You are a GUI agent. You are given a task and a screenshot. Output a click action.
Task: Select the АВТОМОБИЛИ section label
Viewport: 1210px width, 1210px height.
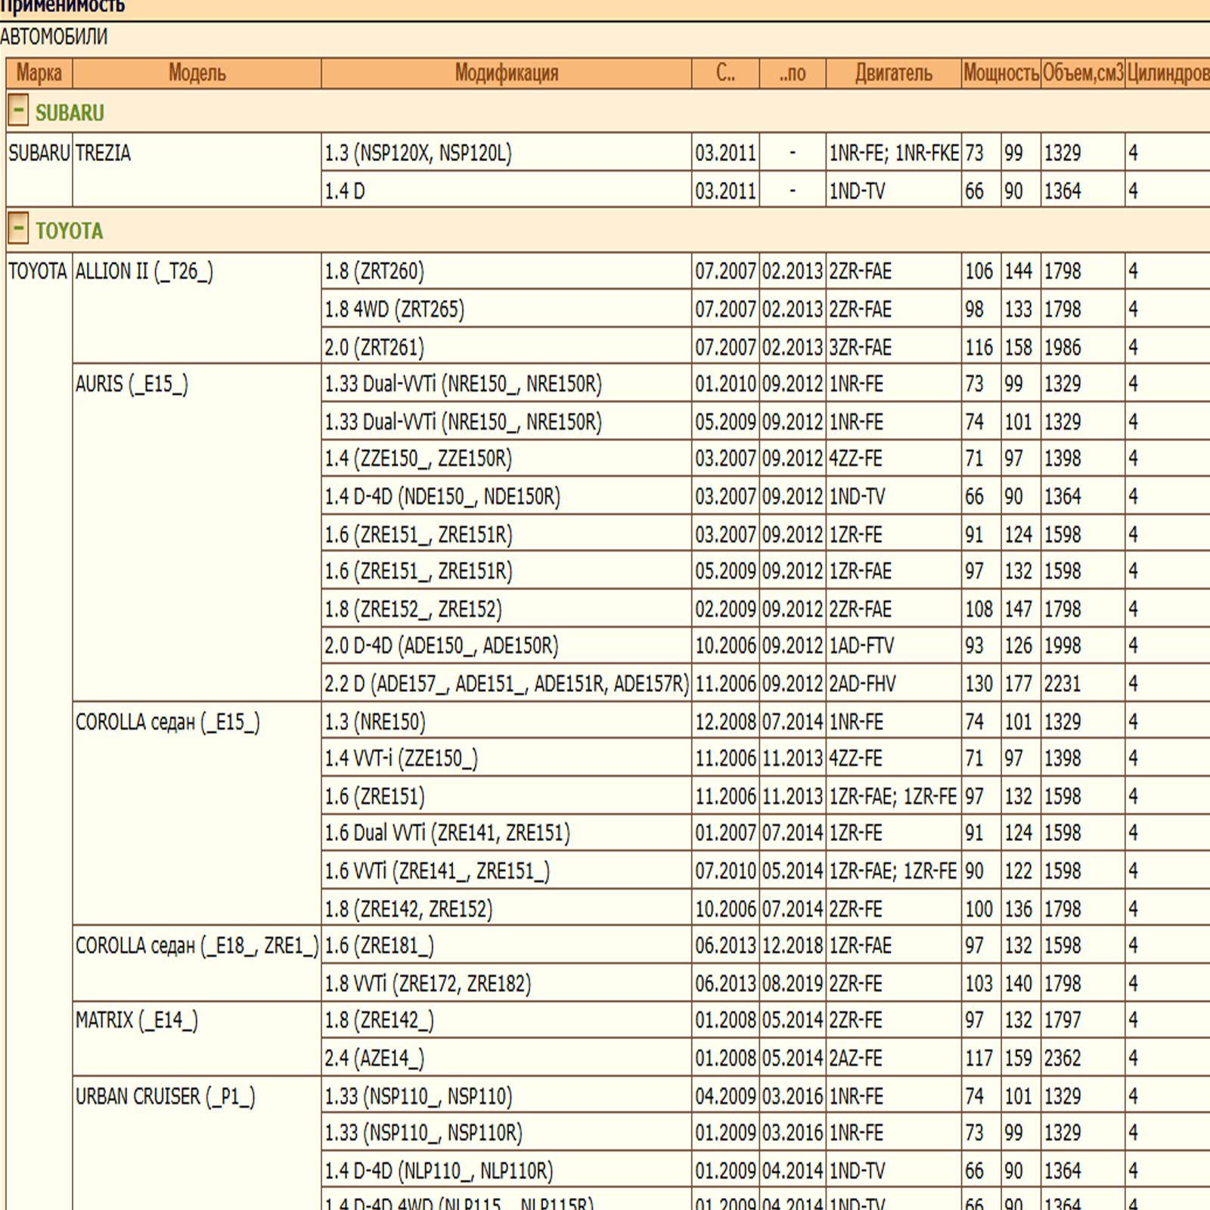click(54, 37)
